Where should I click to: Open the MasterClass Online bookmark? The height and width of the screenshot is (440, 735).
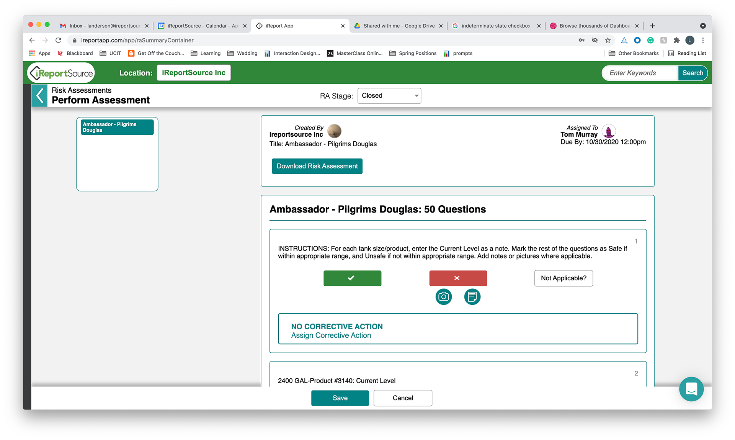pos(354,53)
